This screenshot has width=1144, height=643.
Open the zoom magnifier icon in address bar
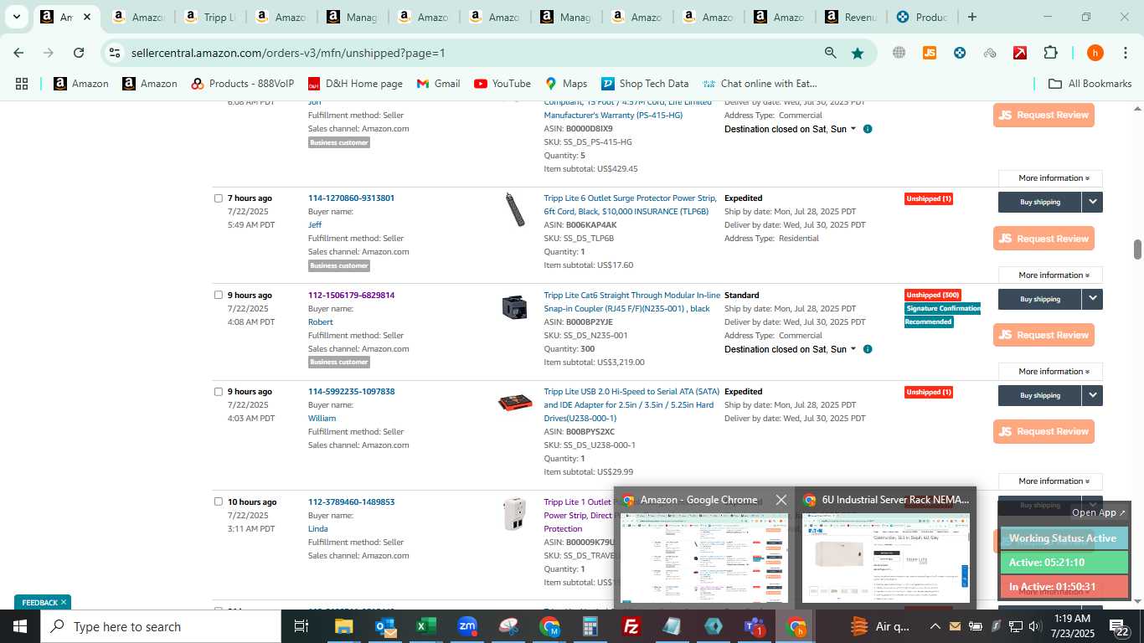coord(830,53)
